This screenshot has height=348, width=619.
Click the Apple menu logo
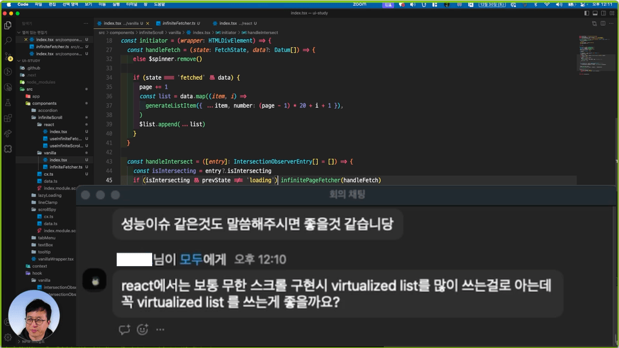click(8, 5)
